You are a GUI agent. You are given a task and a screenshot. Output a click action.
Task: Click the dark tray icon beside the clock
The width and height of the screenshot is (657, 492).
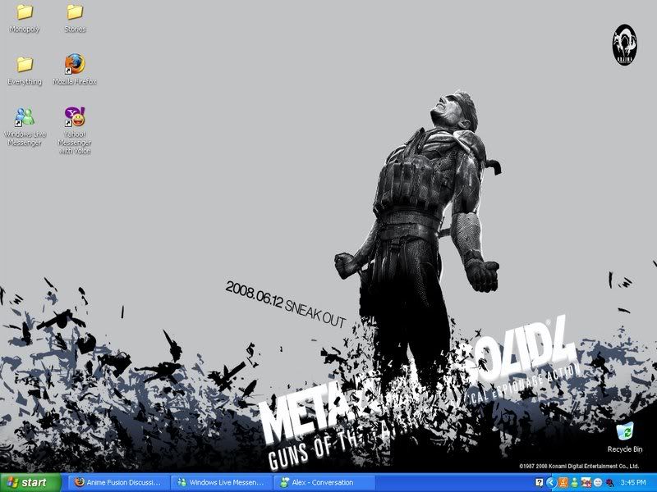(609, 481)
